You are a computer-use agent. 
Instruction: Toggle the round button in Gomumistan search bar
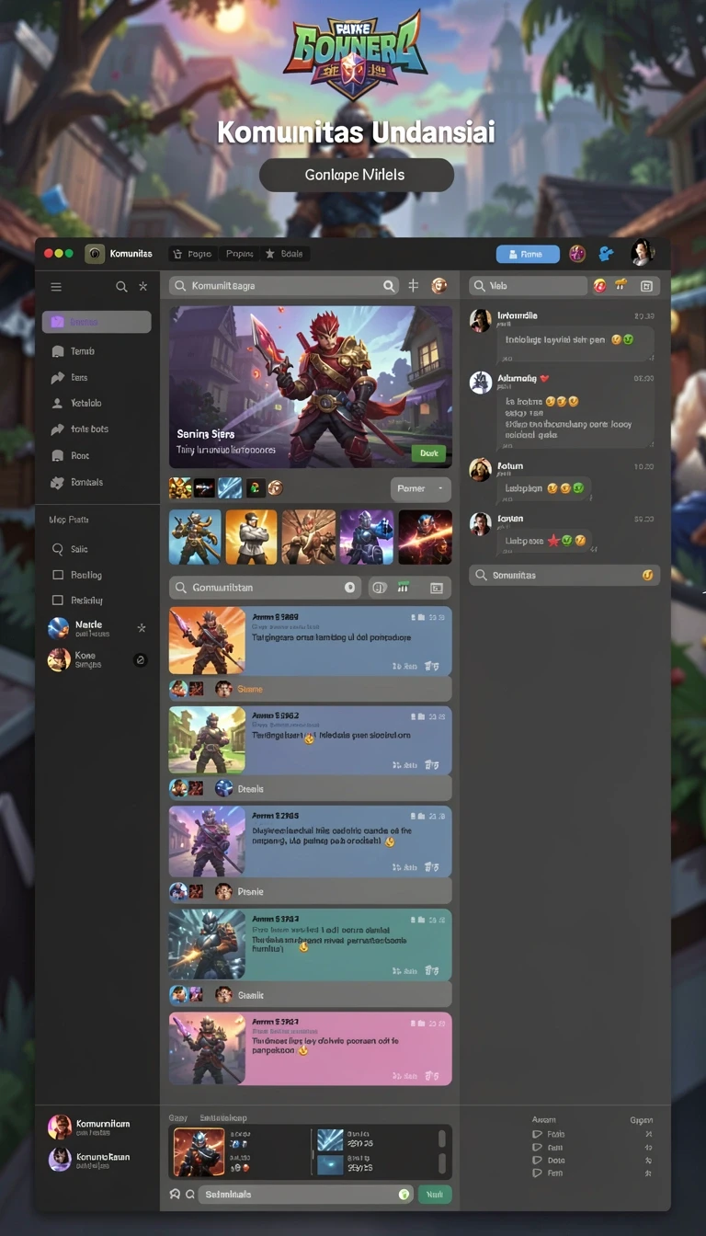pos(349,587)
